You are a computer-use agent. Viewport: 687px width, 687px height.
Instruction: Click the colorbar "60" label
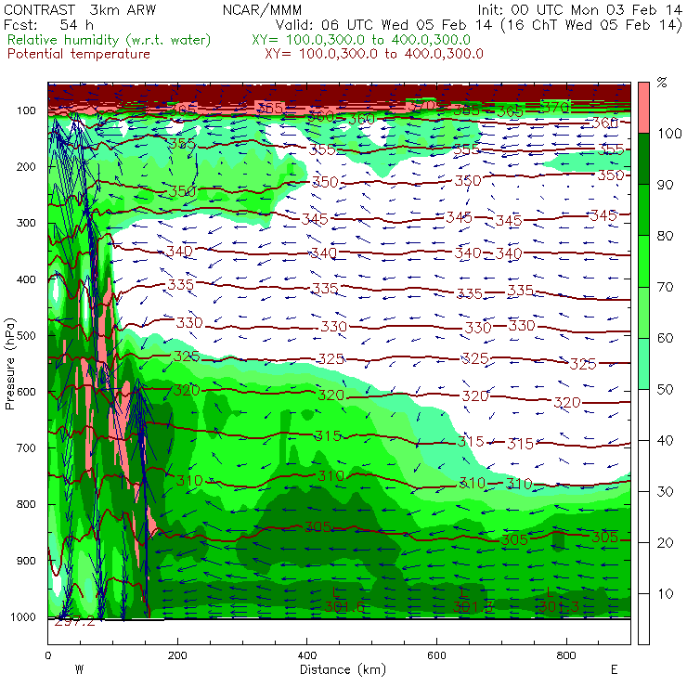pyautogui.click(x=666, y=338)
